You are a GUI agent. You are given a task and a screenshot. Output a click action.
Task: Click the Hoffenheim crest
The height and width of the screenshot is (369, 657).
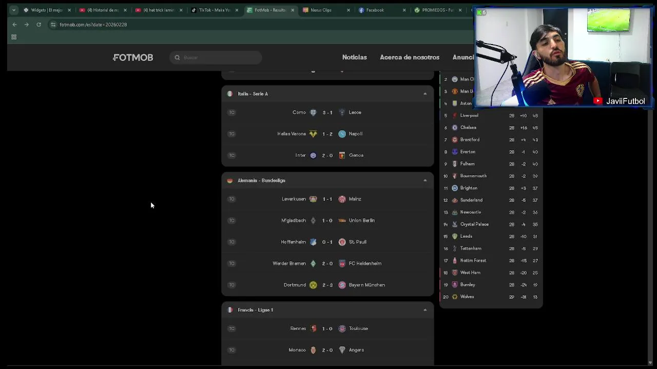(x=313, y=242)
